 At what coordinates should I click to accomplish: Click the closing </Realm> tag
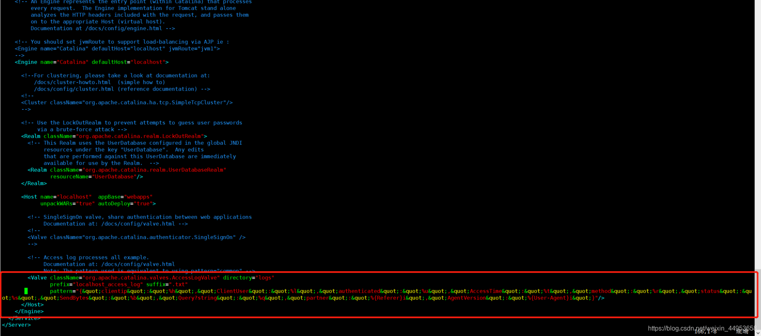tap(34, 184)
